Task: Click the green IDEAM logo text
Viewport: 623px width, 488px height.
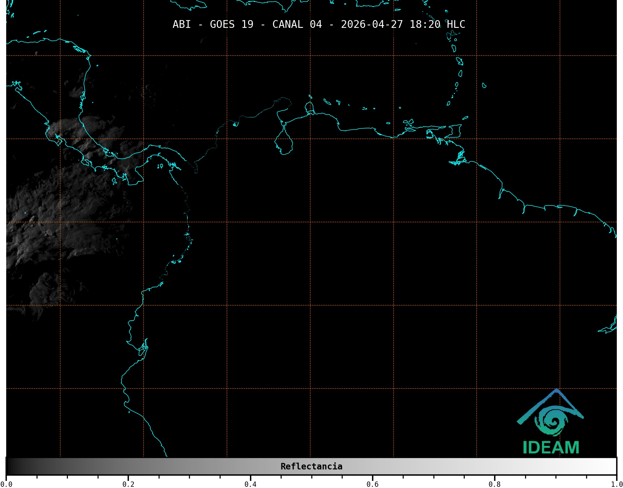Action: [551, 447]
